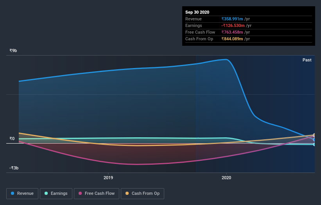Click the Free Cash Flow label in tooltip
321x205 pixels.
pyautogui.click(x=200, y=32)
